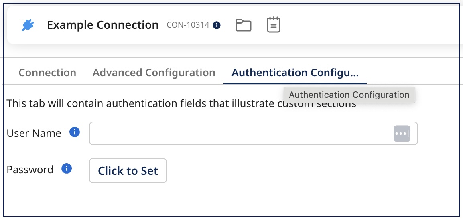Click the CON-10314 identifier text

click(x=188, y=25)
